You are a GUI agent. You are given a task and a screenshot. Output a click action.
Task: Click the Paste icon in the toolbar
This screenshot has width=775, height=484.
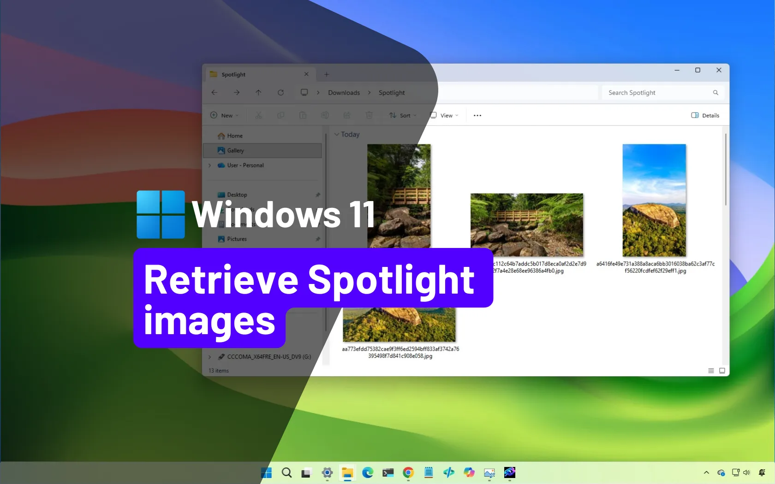coord(303,115)
